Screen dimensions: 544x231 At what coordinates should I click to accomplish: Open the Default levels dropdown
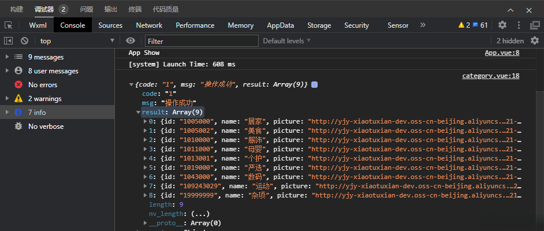point(287,41)
